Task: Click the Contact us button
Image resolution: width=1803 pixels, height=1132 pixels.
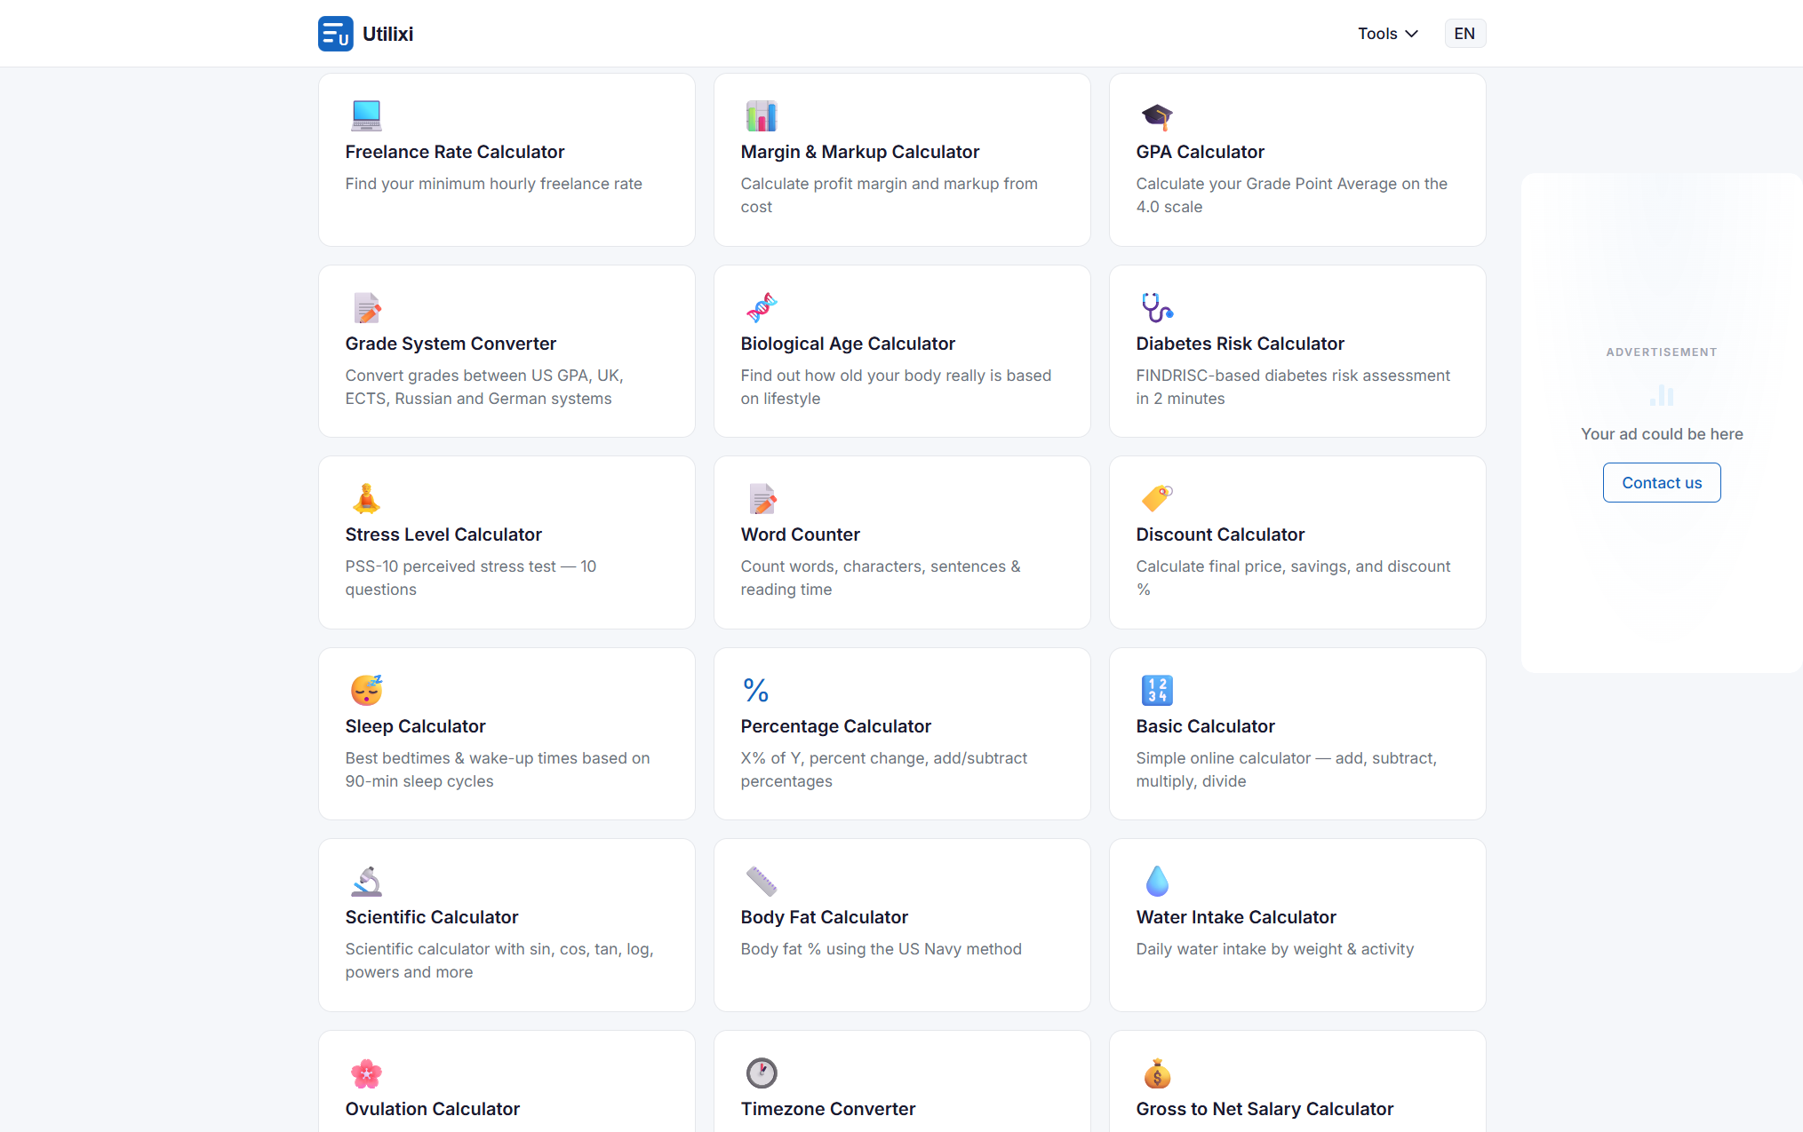Action: click(1662, 482)
